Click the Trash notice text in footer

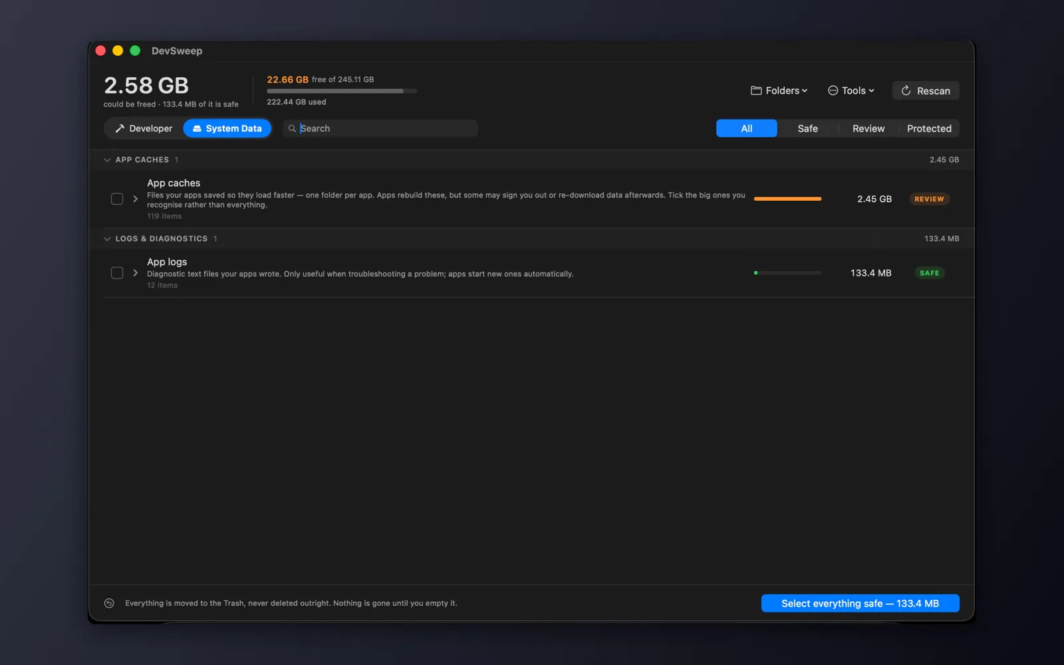291,603
